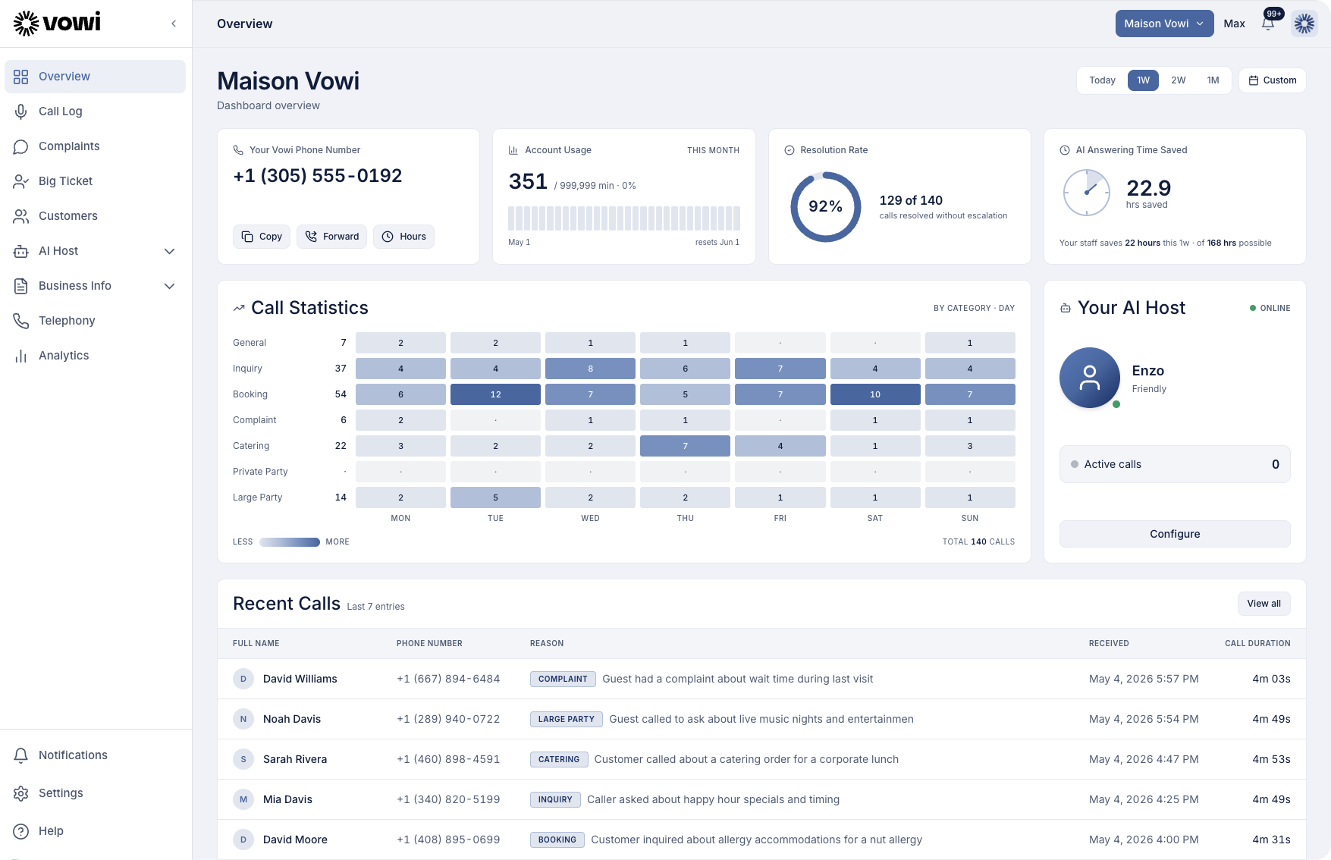Copy the Vowi phone number

262,237
